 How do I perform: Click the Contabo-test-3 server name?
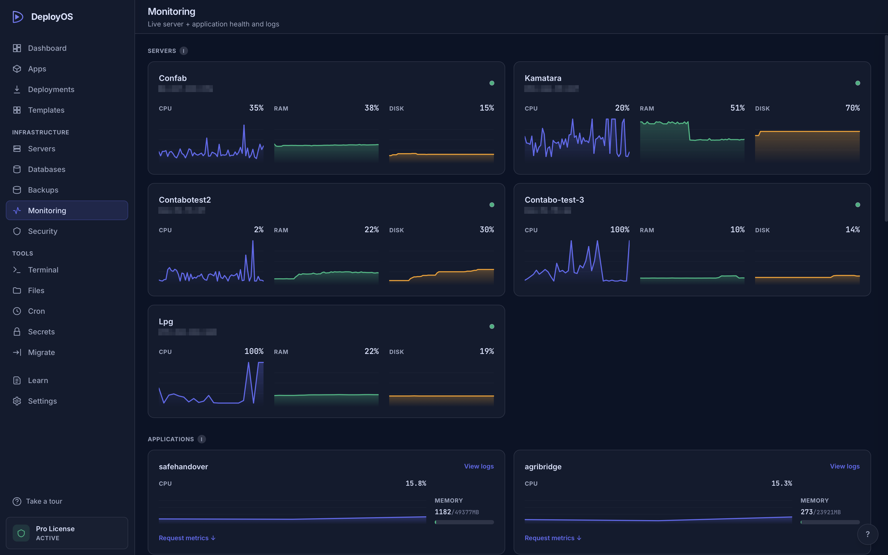point(554,200)
